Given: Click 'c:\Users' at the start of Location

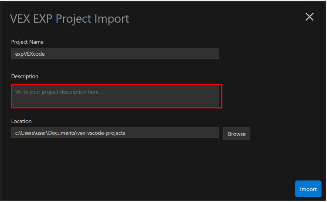Looking at the screenshot, I should coord(24,133).
